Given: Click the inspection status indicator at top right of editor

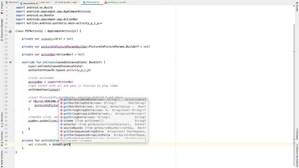Looking at the screenshot, I should [x=294, y=6].
